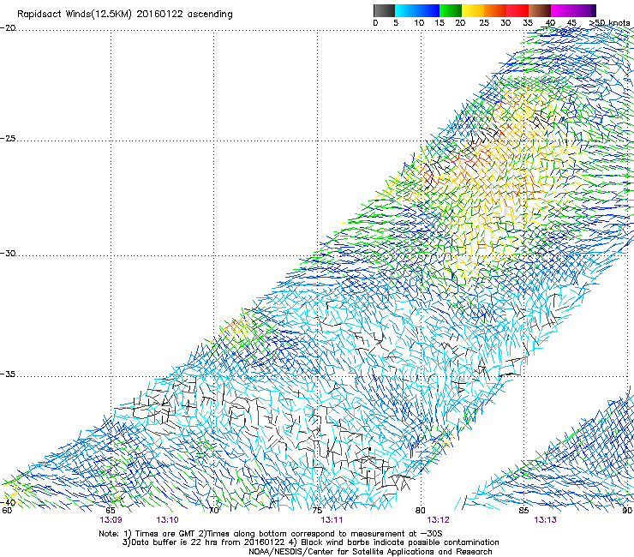
Task: Click the note line starting 'Note: 1) Times are GMT'
Action: [x=271, y=534]
